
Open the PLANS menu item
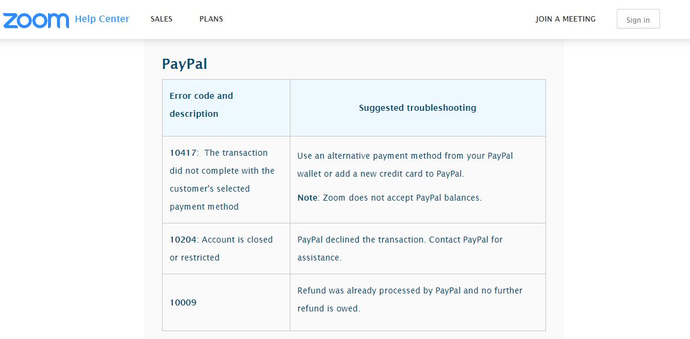click(211, 19)
